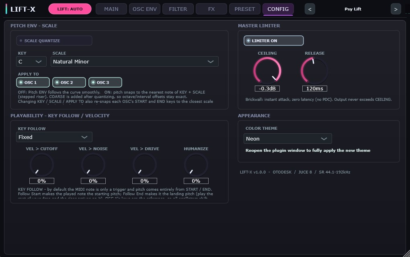Click the VEL > CUTOFF 0% value field

(x=41, y=181)
